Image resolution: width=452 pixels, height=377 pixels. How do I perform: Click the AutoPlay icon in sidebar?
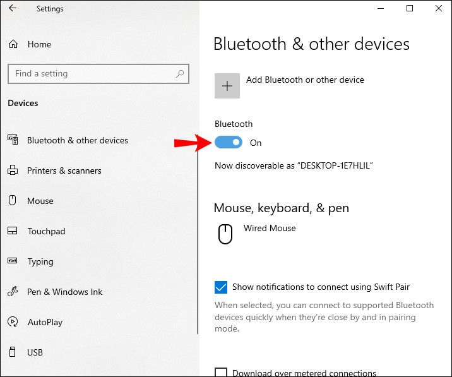13,322
